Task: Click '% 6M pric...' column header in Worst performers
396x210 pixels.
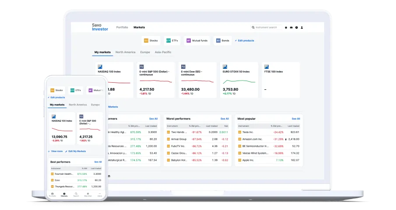Action: pyautogui.click(x=194, y=126)
